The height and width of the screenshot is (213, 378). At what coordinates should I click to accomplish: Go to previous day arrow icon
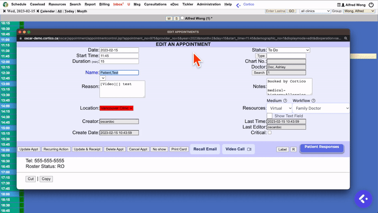pos(5,11)
